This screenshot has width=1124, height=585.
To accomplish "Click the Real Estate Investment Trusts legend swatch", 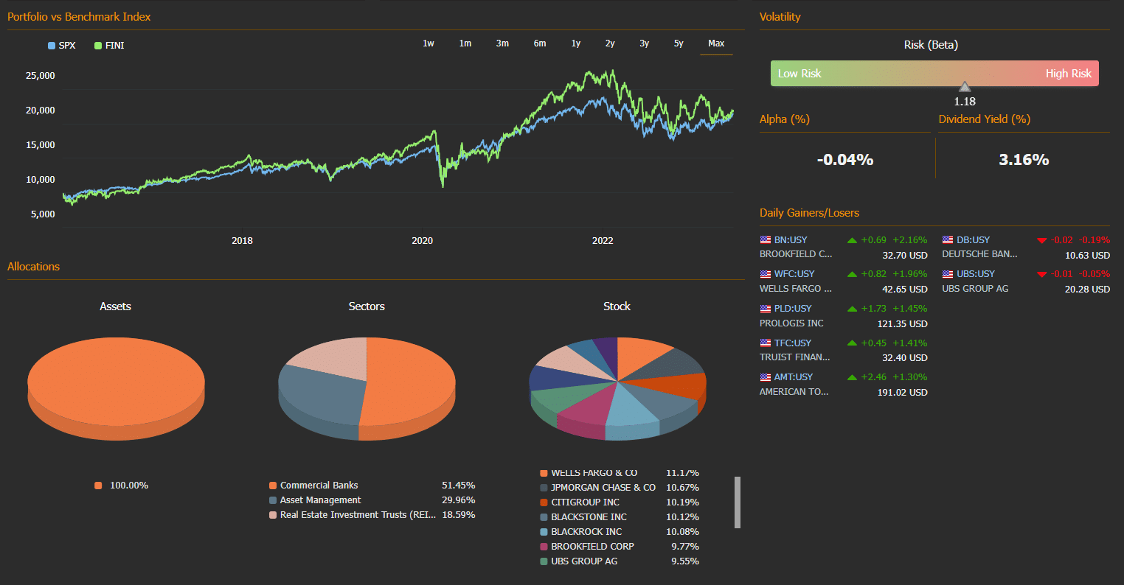I will point(273,515).
